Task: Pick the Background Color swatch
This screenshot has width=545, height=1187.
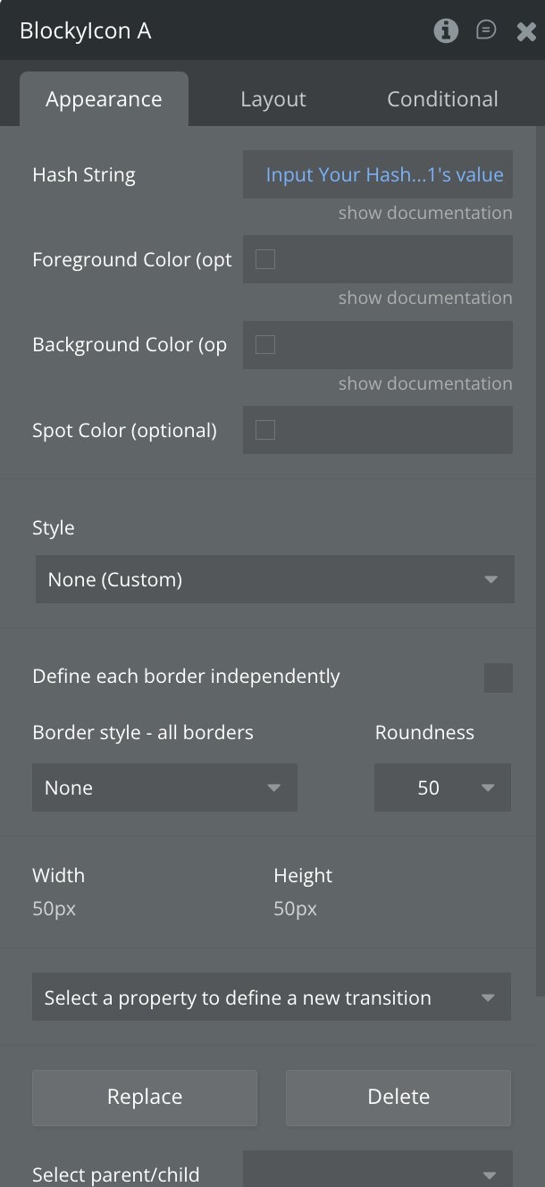Action: [265, 345]
